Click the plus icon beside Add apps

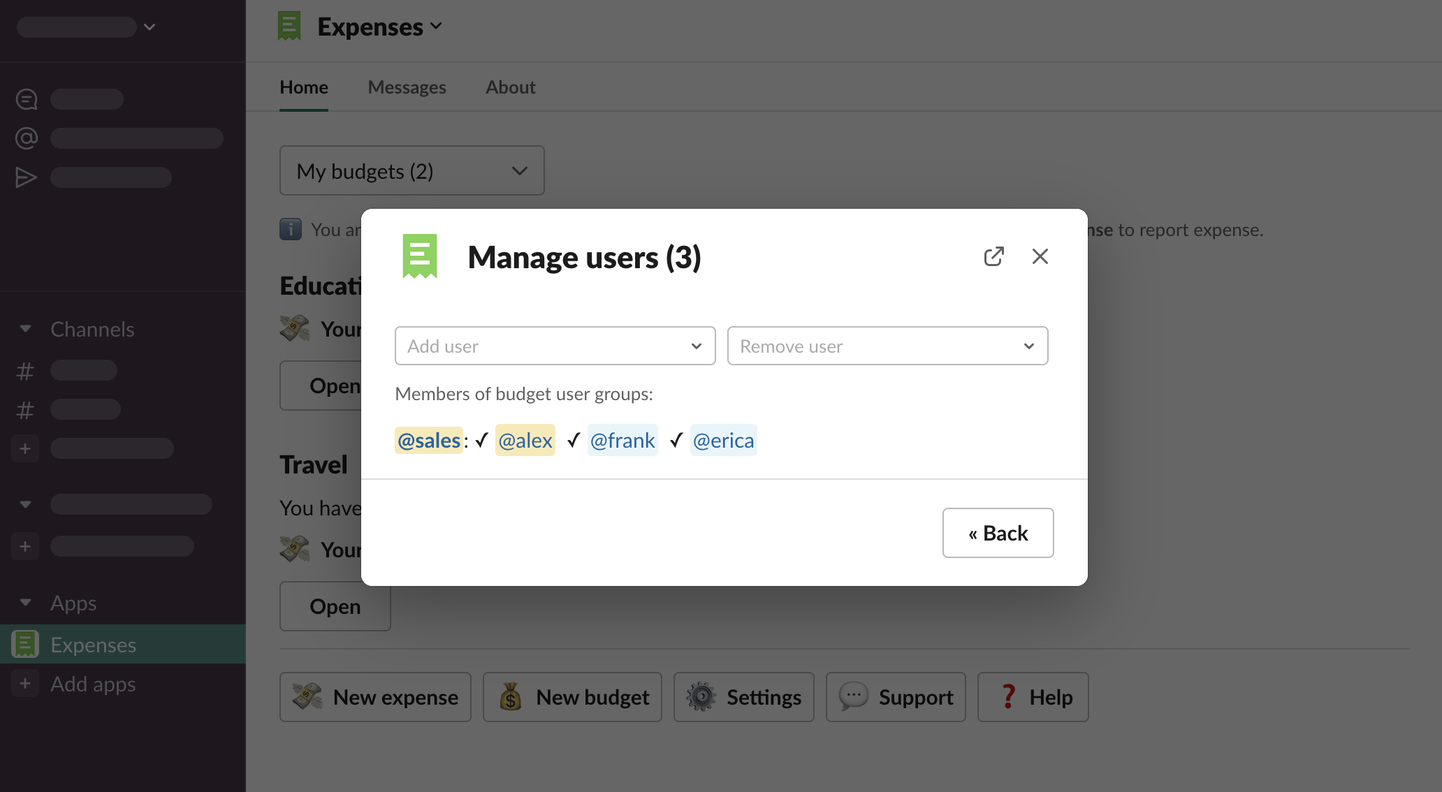[x=25, y=684]
